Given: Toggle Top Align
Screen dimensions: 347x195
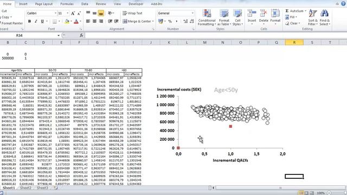Looking at the screenshot, I should (88, 13).
